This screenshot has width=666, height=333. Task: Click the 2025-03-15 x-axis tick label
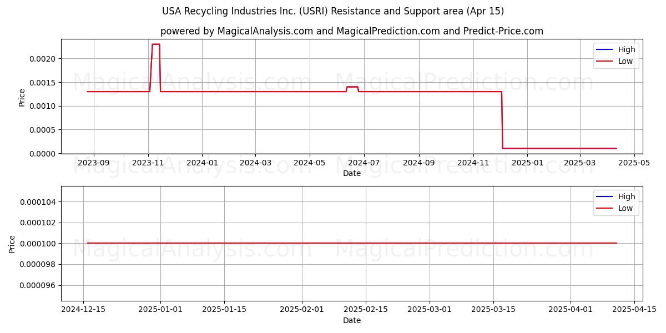pyautogui.click(x=494, y=310)
